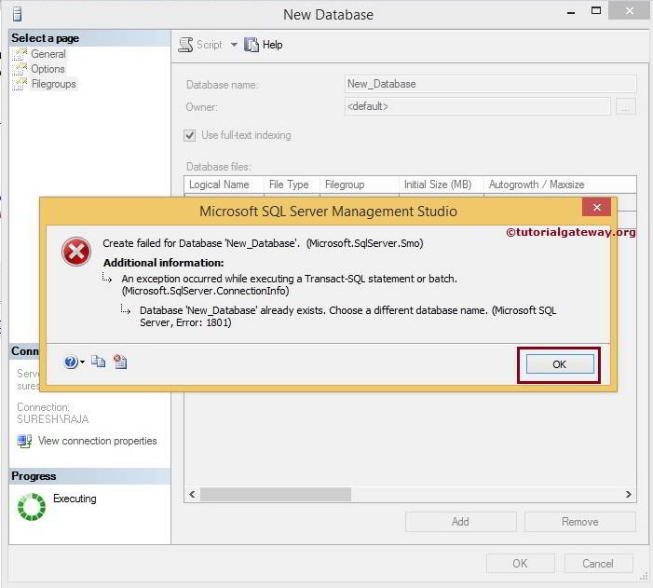Select the Options page
This screenshot has height=588, width=653.
pos(48,69)
